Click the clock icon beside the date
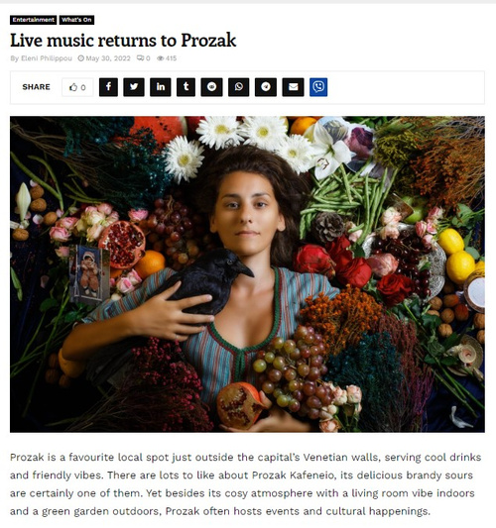496x528 pixels. tap(81, 58)
